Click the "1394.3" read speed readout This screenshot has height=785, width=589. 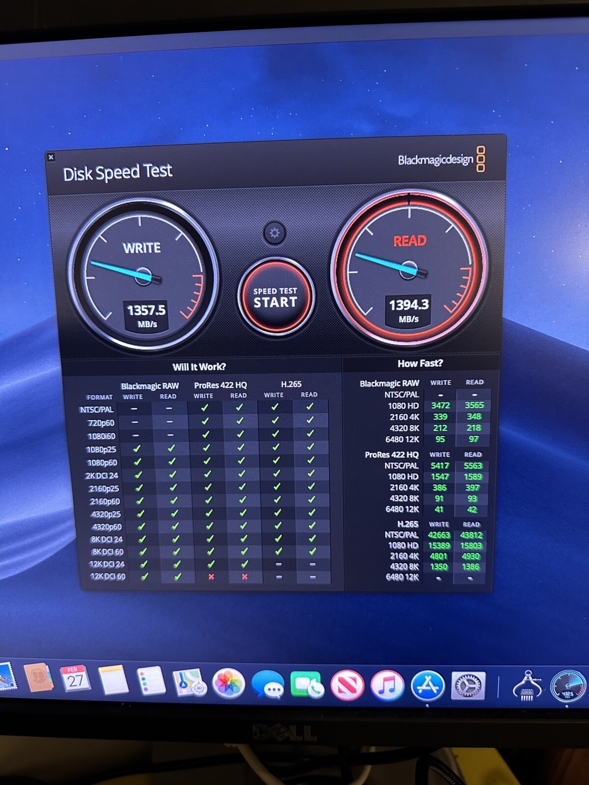(x=409, y=305)
